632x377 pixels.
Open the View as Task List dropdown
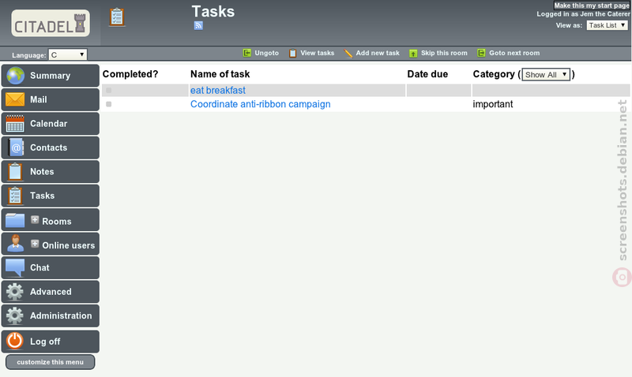(608, 25)
